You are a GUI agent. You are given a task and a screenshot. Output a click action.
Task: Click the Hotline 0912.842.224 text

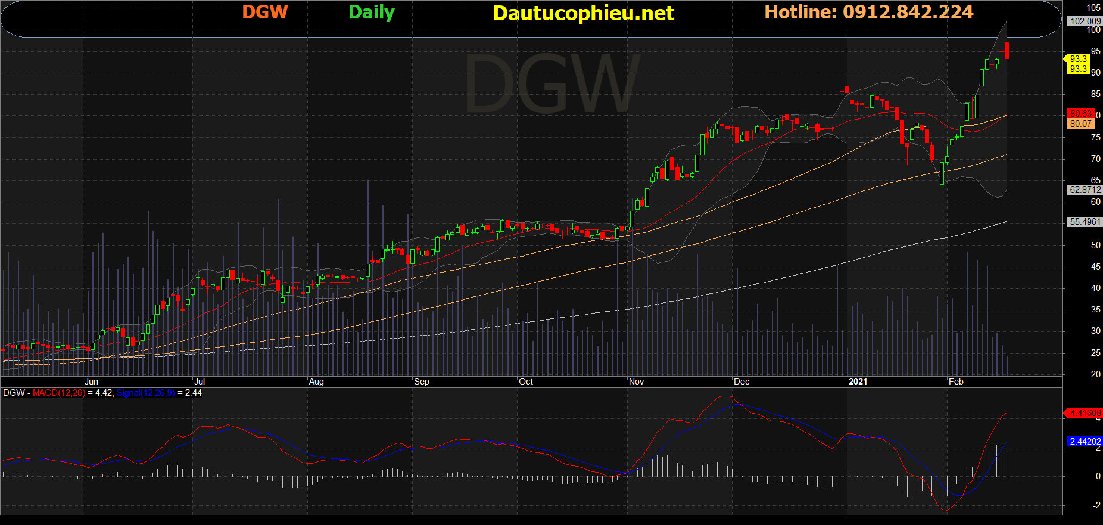click(x=868, y=12)
